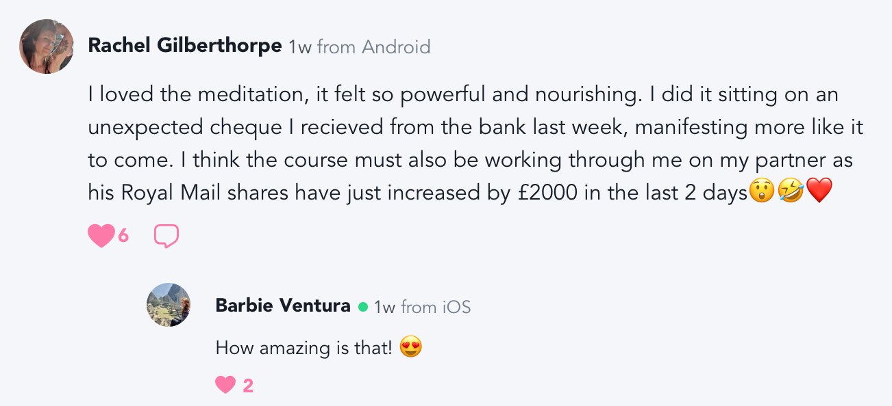Click the '1w' timestamp on Rachel's comment

[x=300, y=47]
